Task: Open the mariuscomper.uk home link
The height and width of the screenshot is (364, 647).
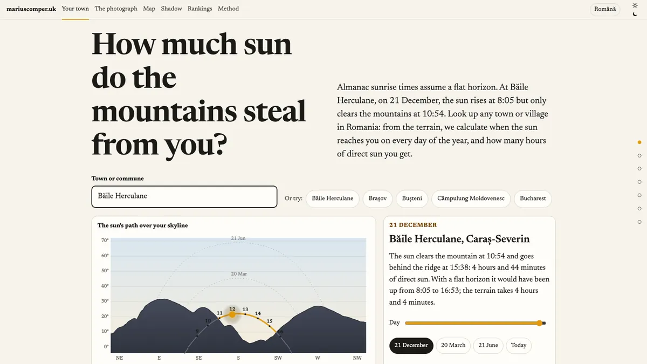Action: (x=31, y=9)
